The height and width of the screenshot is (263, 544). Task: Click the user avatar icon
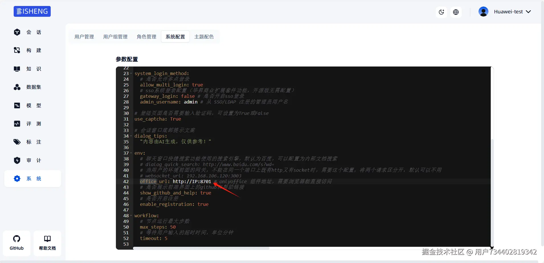pos(483,12)
